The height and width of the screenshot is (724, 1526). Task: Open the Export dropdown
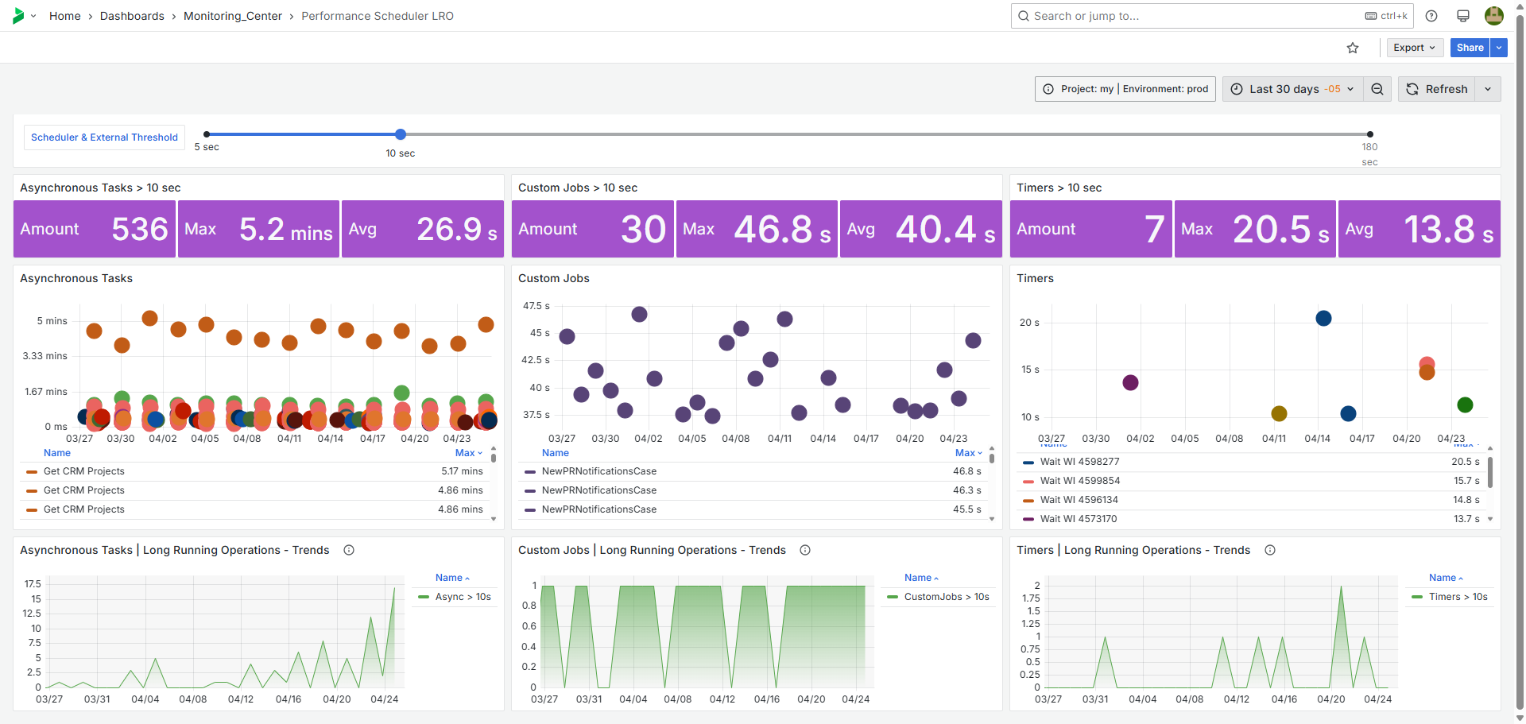click(x=1414, y=47)
